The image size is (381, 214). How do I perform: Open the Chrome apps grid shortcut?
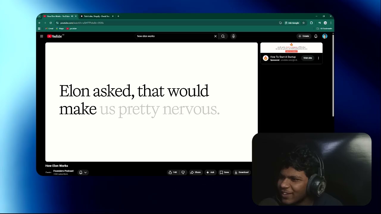pos(39,29)
